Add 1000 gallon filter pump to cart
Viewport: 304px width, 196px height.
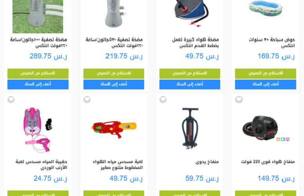pyautogui.click(x=38, y=84)
